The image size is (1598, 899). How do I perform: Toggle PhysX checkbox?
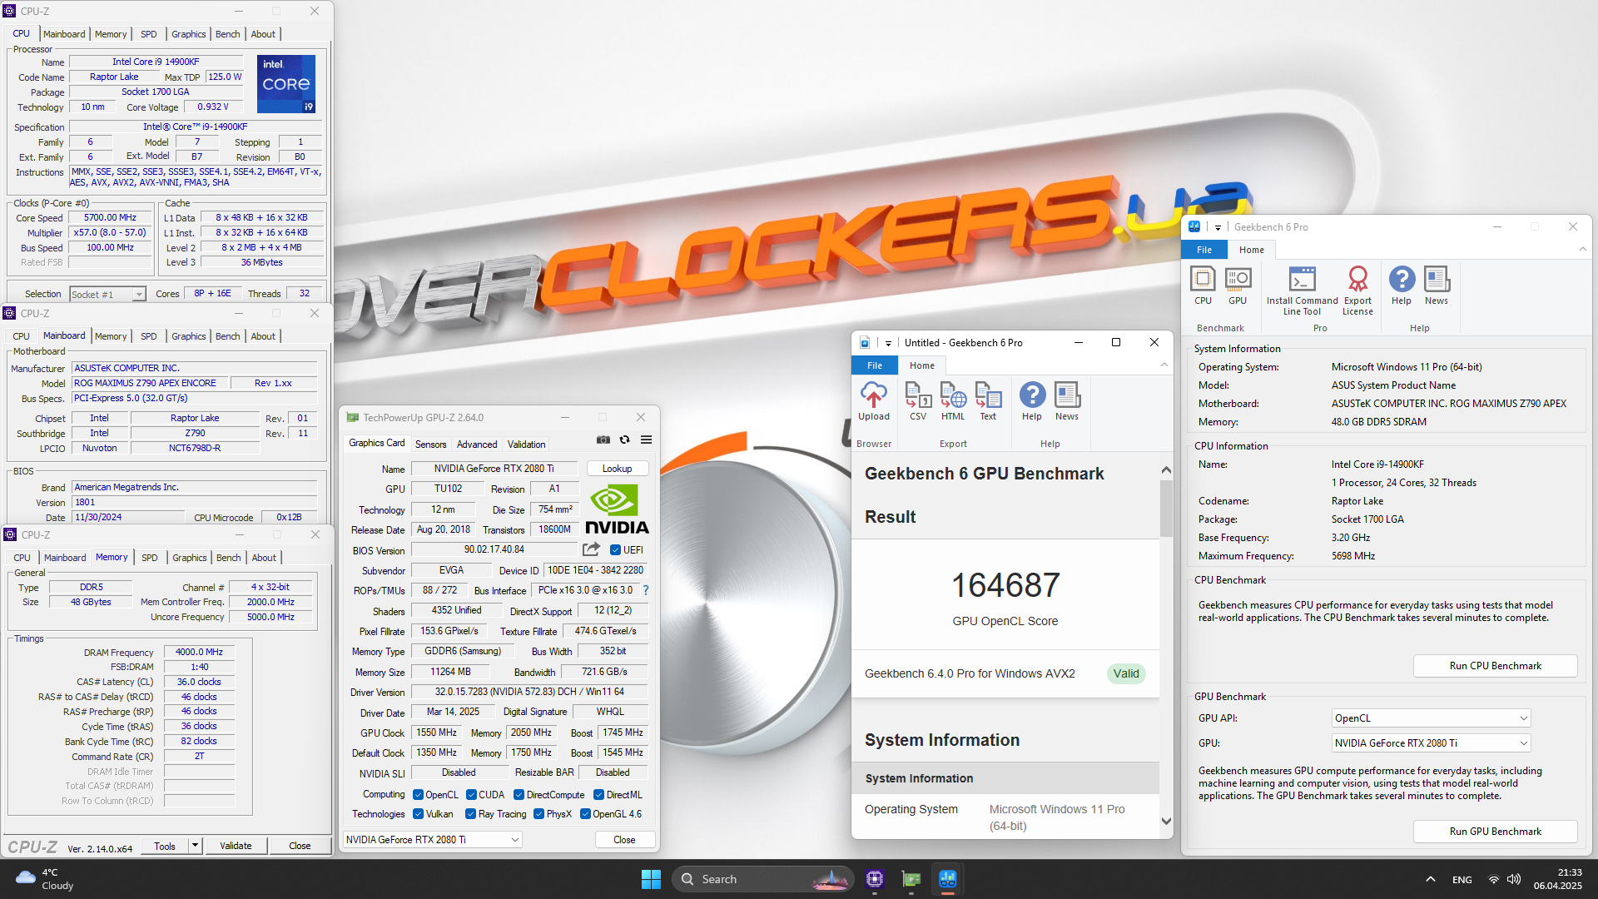point(539,814)
